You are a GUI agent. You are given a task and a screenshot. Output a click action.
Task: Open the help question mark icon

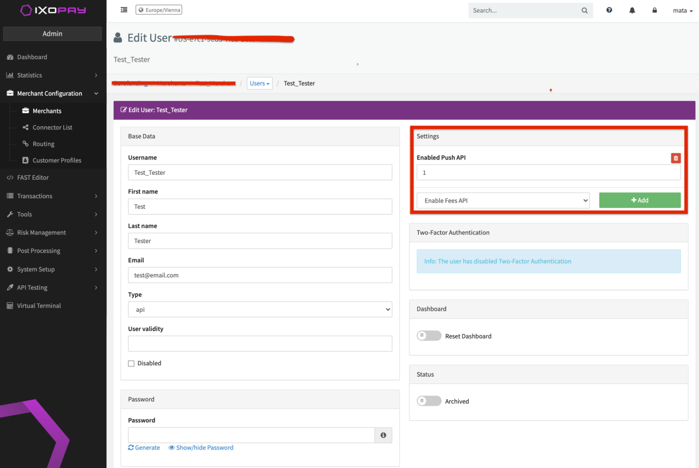coord(609,10)
